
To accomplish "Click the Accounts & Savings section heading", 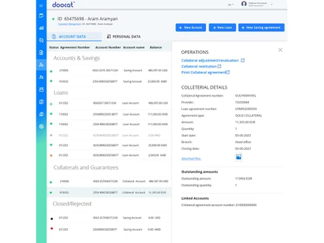I will click(76, 58).
